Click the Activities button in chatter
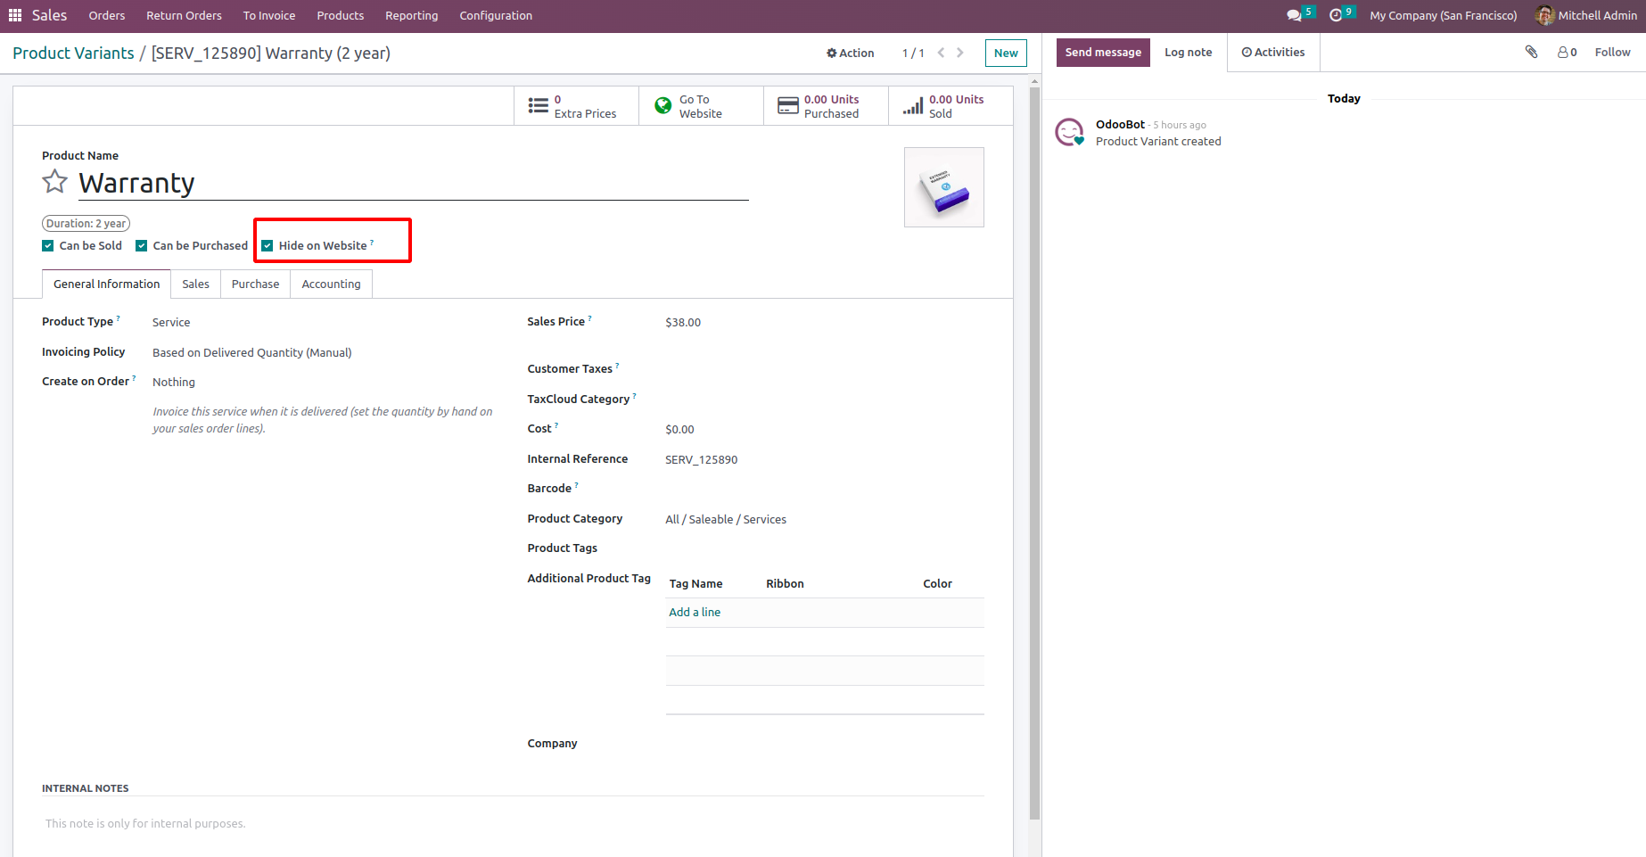The height and width of the screenshot is (857, 1646). (x=1273, y=52)
